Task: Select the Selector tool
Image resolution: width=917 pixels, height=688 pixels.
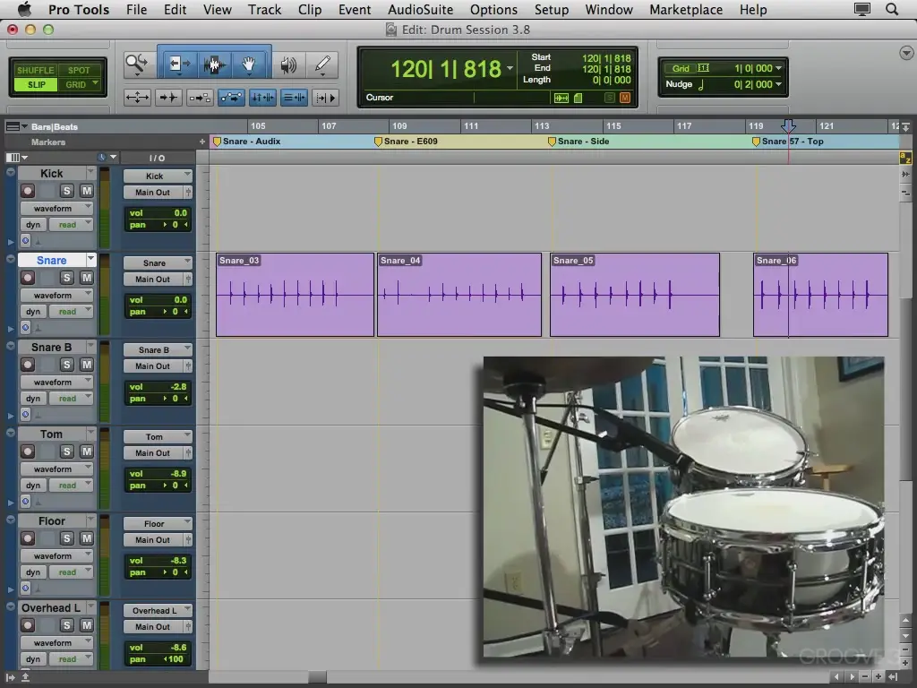Action: [x=213, y=64]
